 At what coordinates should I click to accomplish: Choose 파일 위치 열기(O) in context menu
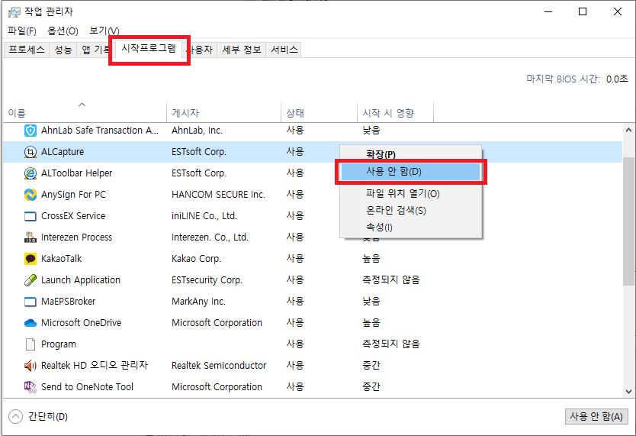point(411,194)
